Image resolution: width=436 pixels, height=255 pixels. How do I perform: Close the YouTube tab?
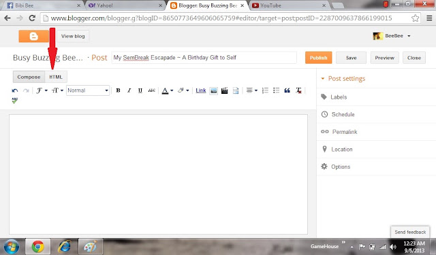[324, 5]
